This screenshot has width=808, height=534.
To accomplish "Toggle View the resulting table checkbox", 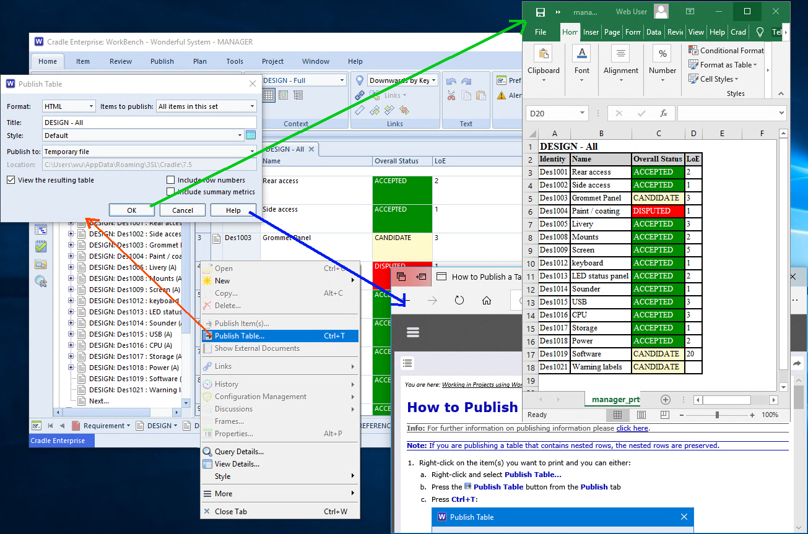I will pyautogui.click(x=11, y=180).
